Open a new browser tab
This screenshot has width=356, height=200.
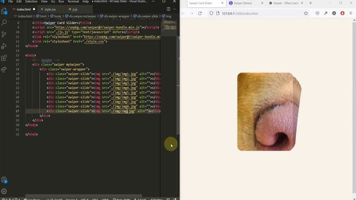(310, 3)
